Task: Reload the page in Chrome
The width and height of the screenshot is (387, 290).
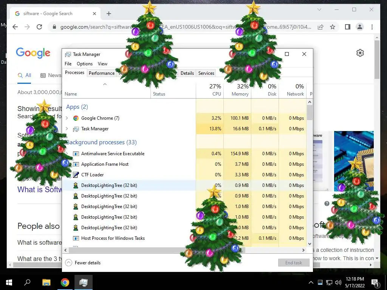Action: [39, 27]
